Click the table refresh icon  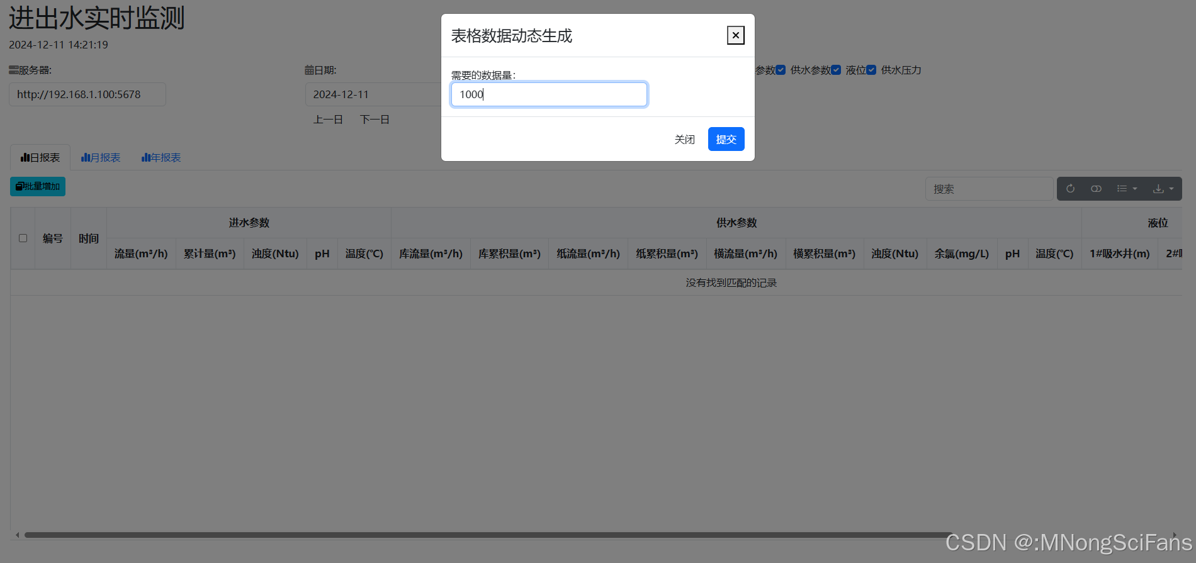1070,189
